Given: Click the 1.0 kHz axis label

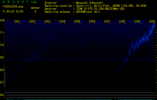Looking at the screenshot, I should point(2,45).
